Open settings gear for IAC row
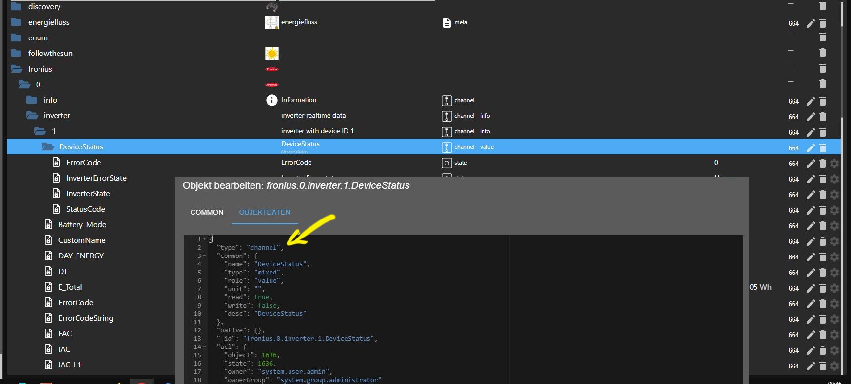The image size is (851, 384). (x=834, y=350)
